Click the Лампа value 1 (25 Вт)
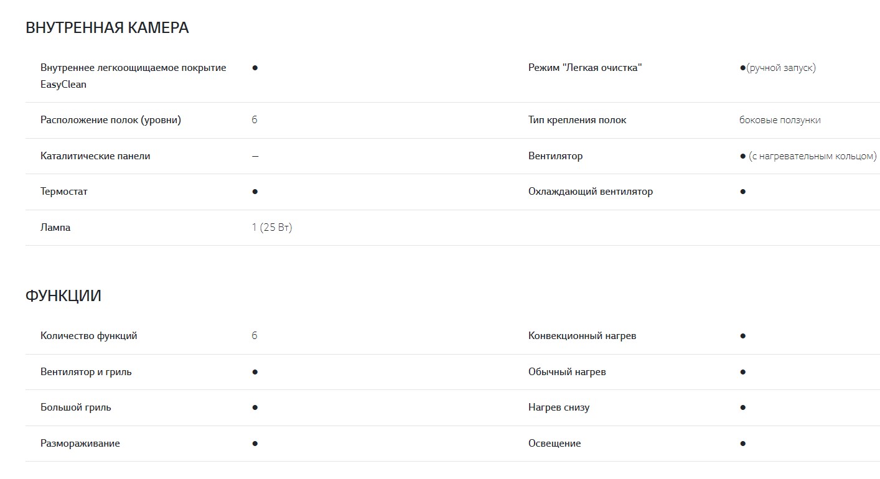880x479 pixels. click(x=272, y=228)
